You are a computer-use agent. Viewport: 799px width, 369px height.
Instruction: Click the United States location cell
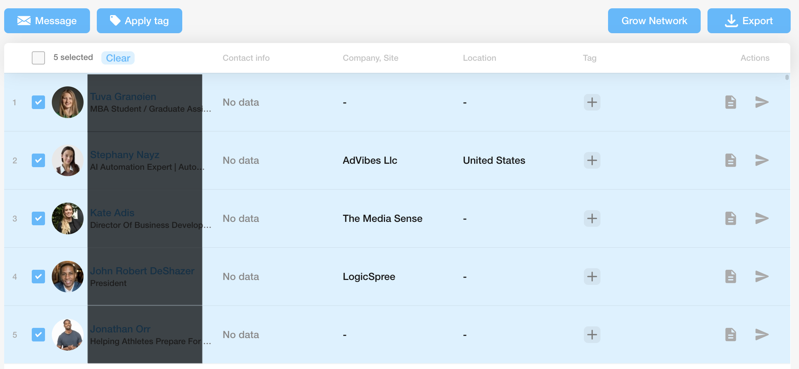pyautogui.click(x=494, y=160)
